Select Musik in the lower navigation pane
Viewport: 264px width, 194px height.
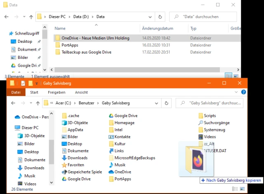30,176
